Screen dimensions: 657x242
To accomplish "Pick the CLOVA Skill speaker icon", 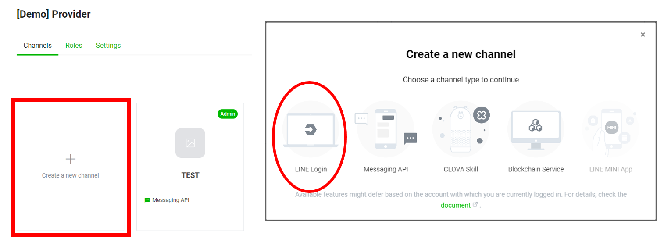I will pos(461,129).
